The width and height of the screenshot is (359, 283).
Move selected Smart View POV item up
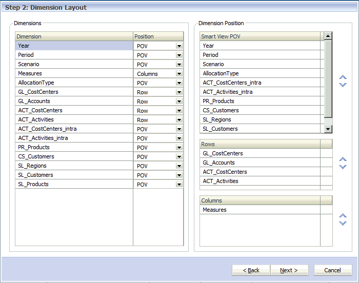pyautogui.click(x=343, y=77)
